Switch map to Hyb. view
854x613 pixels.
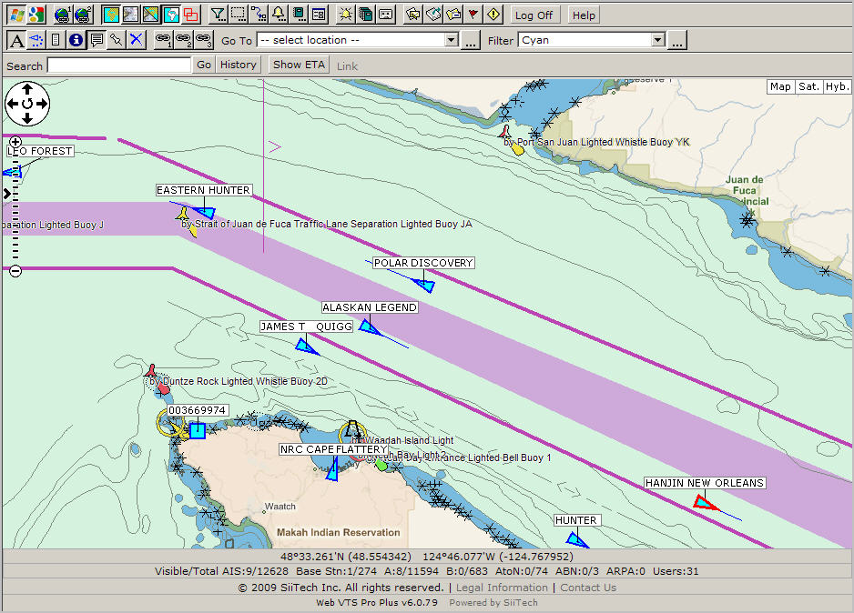coord(836,86)
